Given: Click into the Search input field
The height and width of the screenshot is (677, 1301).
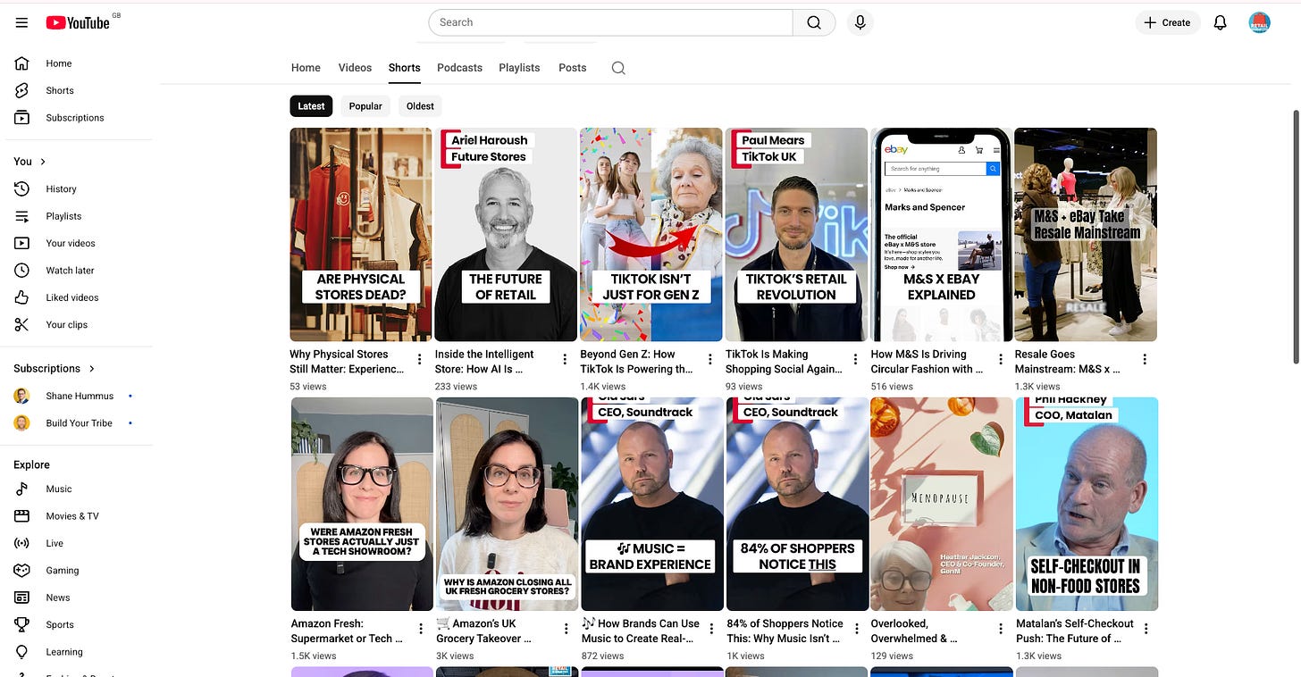Looking at the screenshot, I should (610, 22).
